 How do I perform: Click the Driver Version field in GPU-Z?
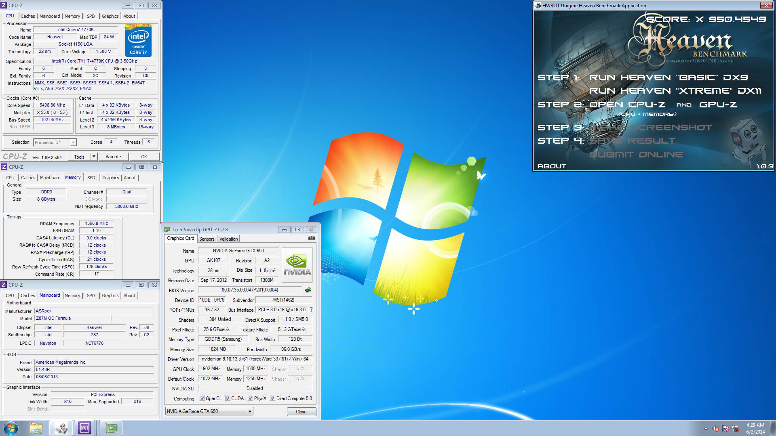click(x=255, y=359)
